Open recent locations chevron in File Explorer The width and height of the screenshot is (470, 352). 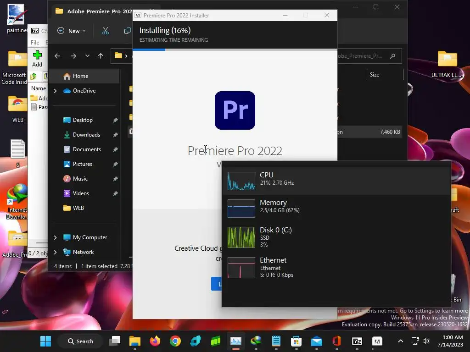pos(87,56)
